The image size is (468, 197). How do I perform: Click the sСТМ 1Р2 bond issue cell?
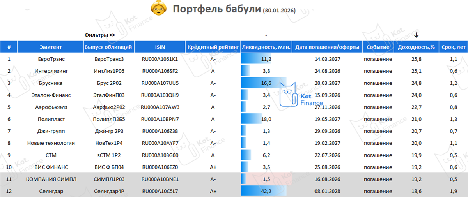pyautogui.click(x=109, y=155)
